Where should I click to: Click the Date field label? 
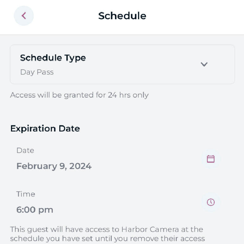[x=25, y=150]
